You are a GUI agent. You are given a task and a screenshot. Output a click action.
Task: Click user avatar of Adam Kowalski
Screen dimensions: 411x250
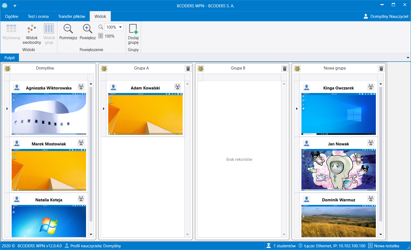tap(113, 88)
